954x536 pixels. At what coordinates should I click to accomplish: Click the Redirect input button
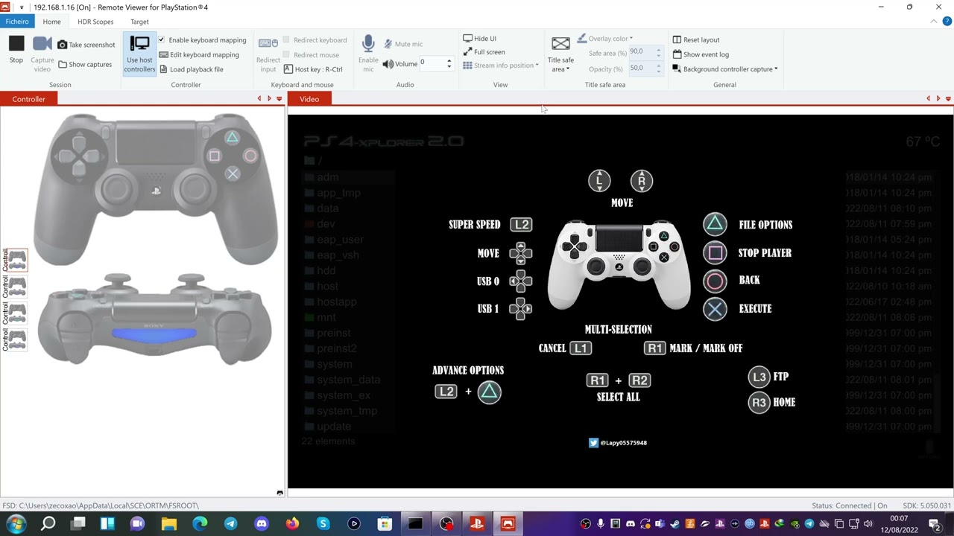coord(268,54)
